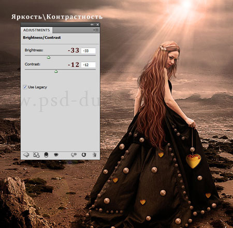Click the Brightness/Contrast panel title
233x228 pixels.
point(42,38)
